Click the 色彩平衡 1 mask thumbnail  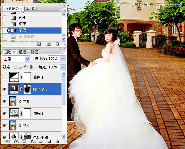coord(27,136)
